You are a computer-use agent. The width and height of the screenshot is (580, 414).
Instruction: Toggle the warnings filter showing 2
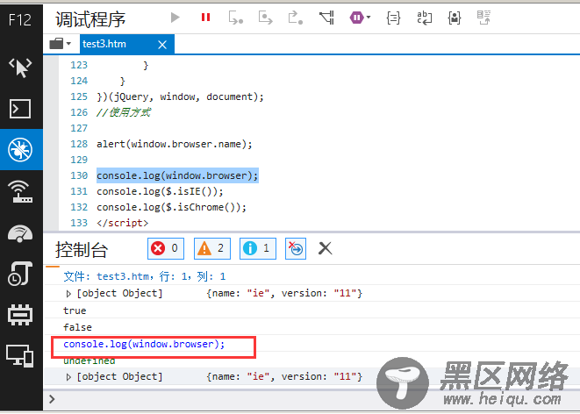pos(212,248)
